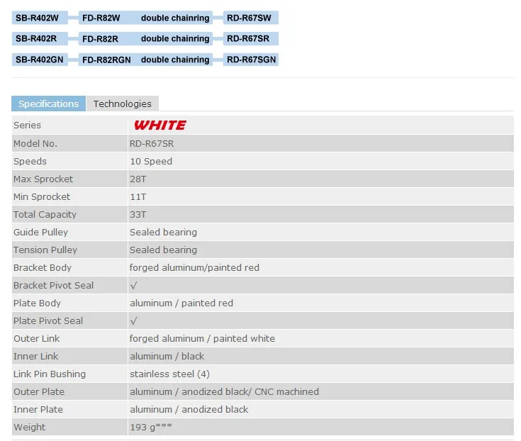Open the SB-R402GN shifter link
This screenshot has height=441, width=521.
point(39,60)
